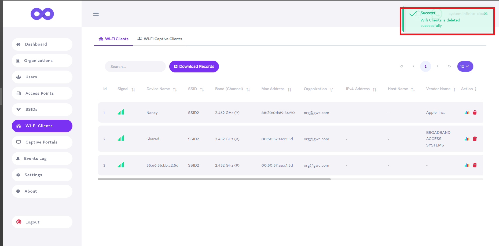Click the horizontal table scrollbar
This screenshot has width=499, height=246.
coord(214,179)
